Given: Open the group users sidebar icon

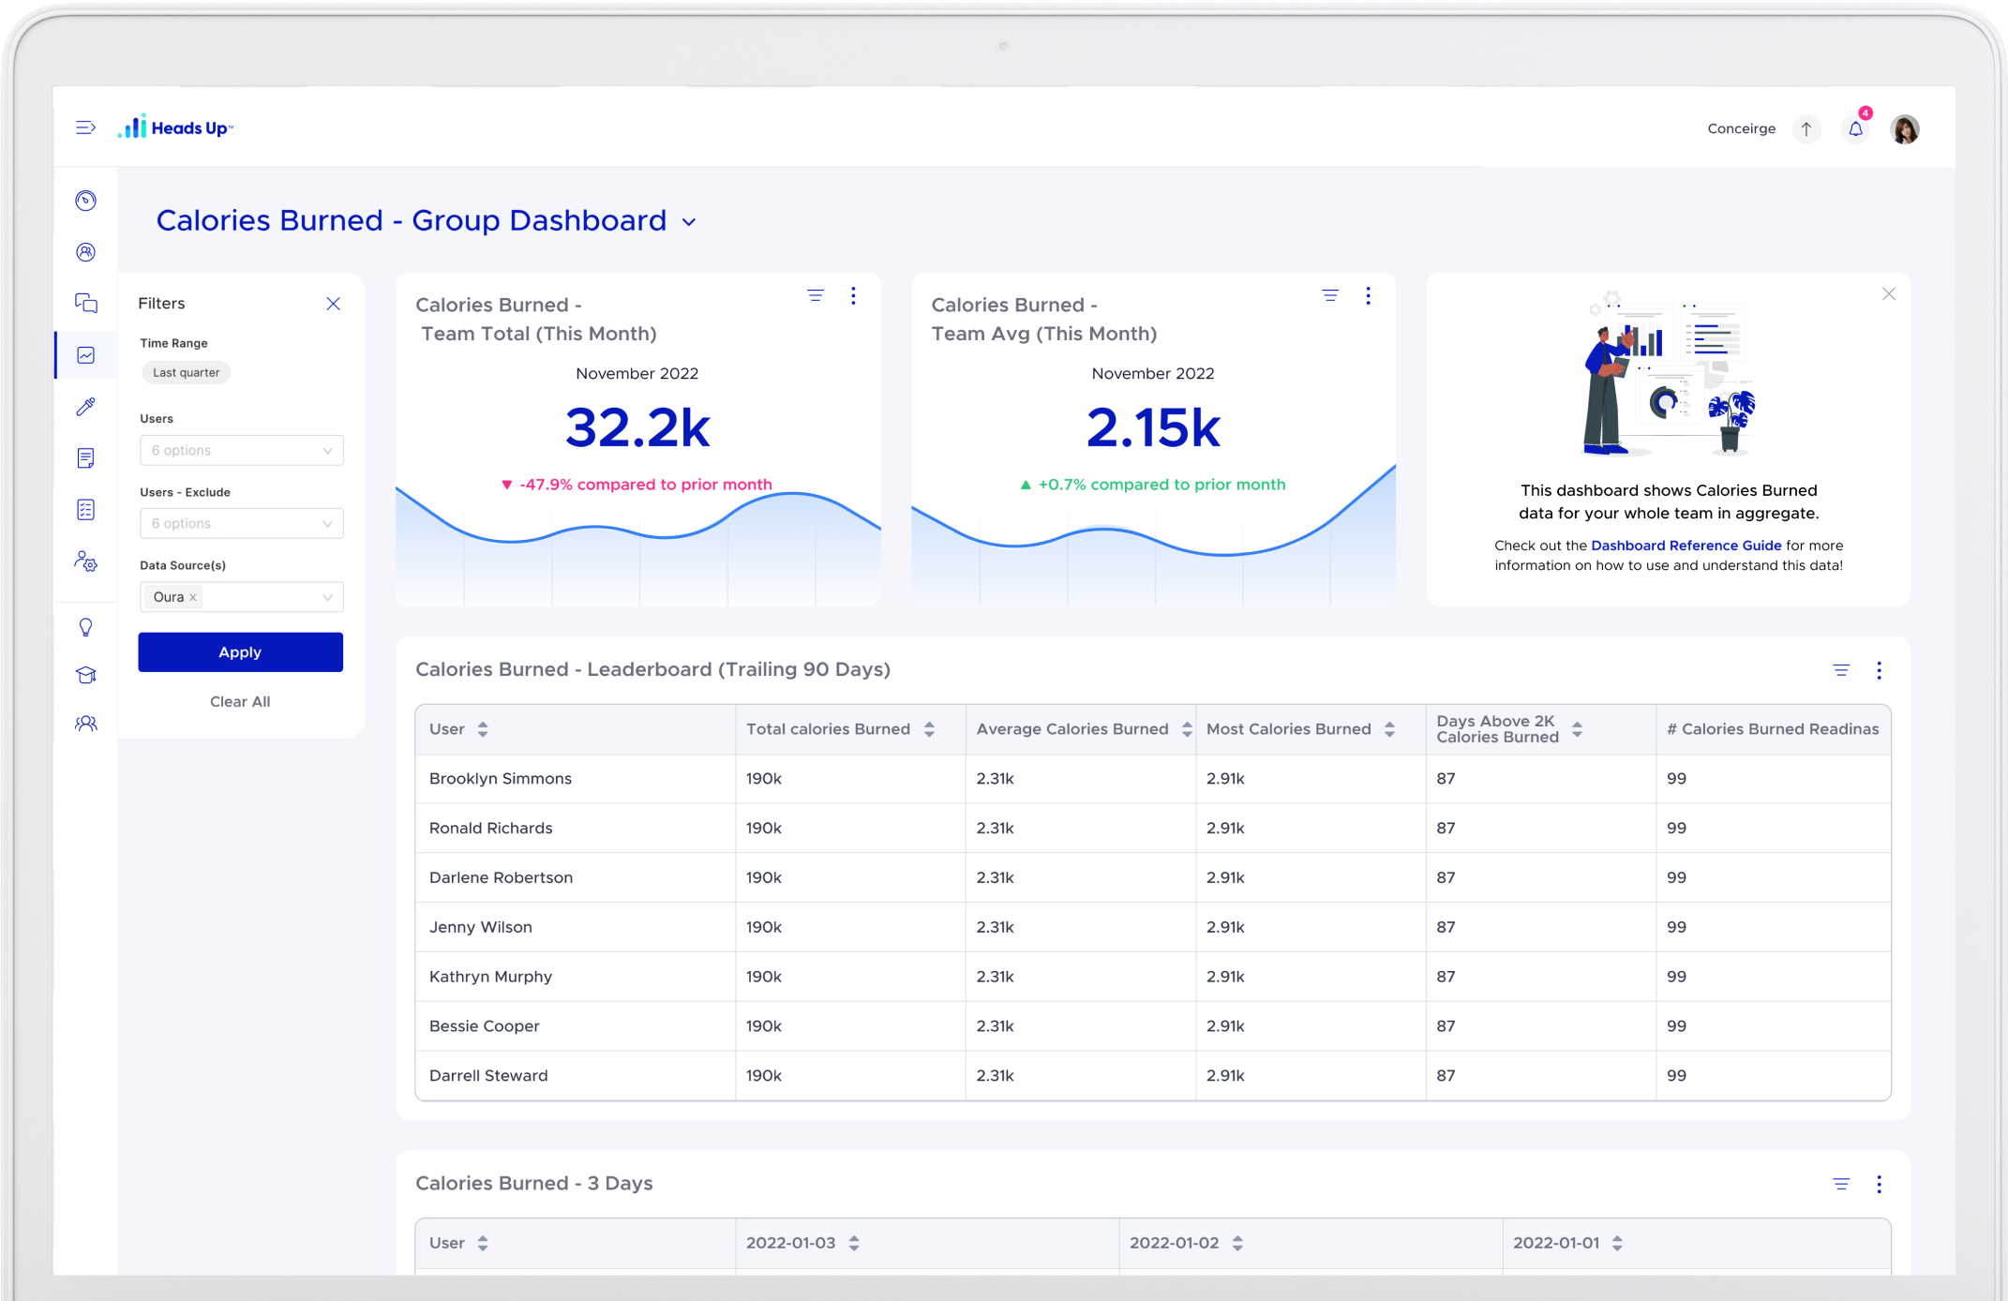Looking at the screenshot, I should [86, 724].
